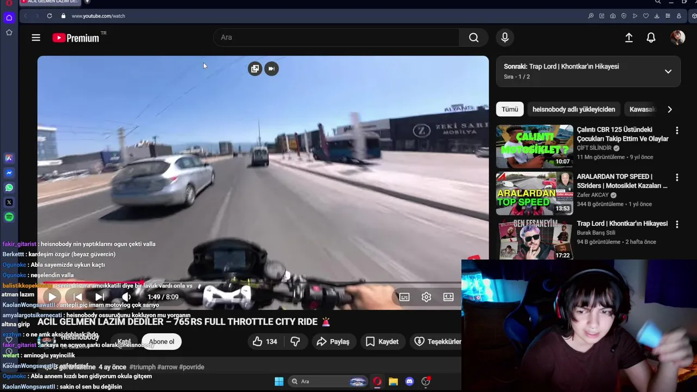
Task: Open the upload video icon
Action: (628, 38)
